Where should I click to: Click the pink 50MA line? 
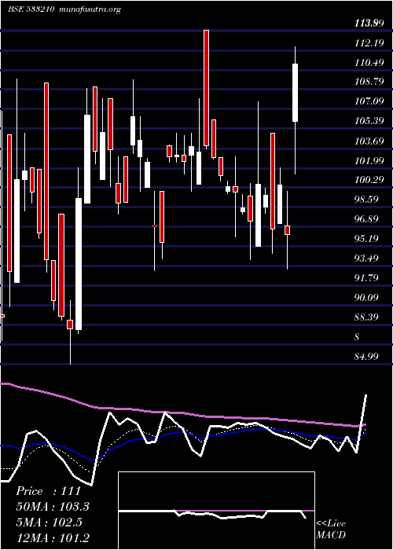[182, 412]
